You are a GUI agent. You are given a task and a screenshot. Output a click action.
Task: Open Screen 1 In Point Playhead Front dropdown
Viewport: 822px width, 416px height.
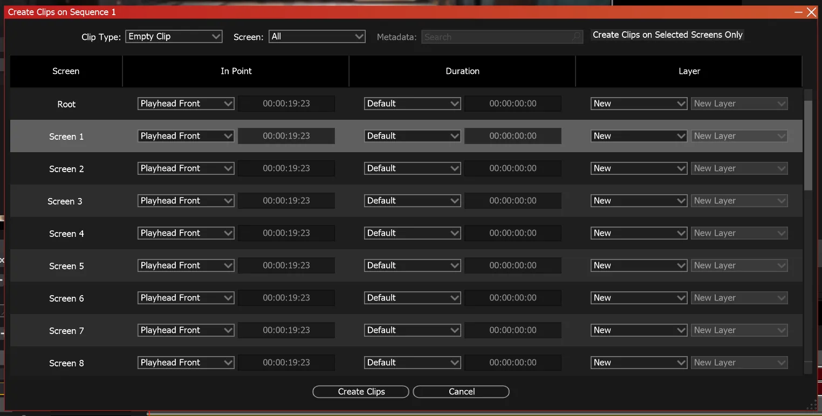pos(186,136)
